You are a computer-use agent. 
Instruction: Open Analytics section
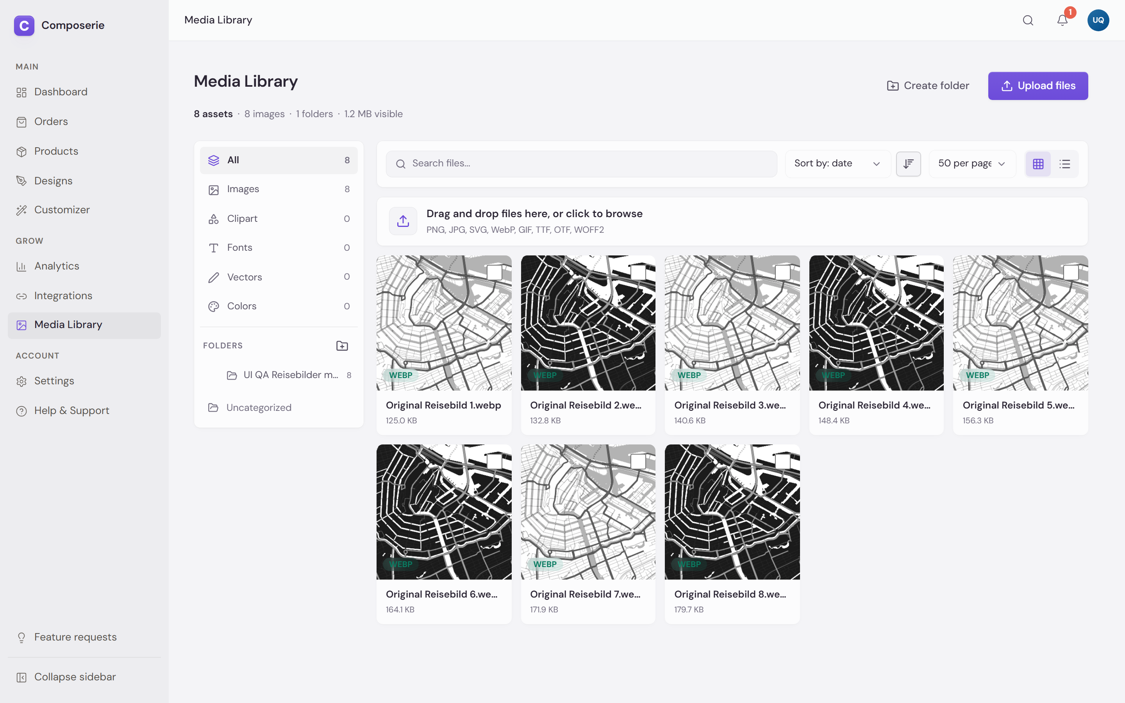click(84, 266)
